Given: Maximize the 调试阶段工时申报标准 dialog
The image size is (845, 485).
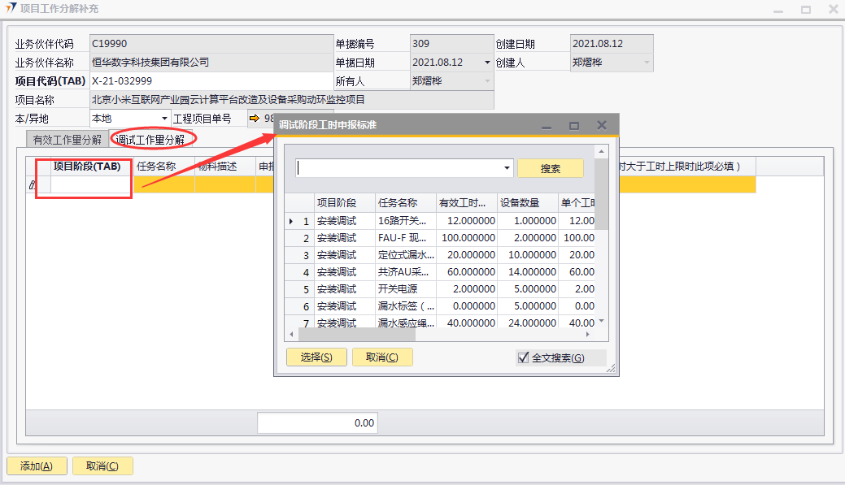Looking at the screenshot, I should [x=574, y=126].
